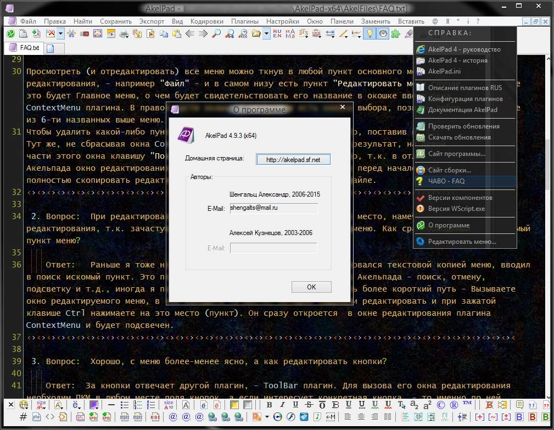Click the vertical scrollbar of the editor

click(549, 226)
